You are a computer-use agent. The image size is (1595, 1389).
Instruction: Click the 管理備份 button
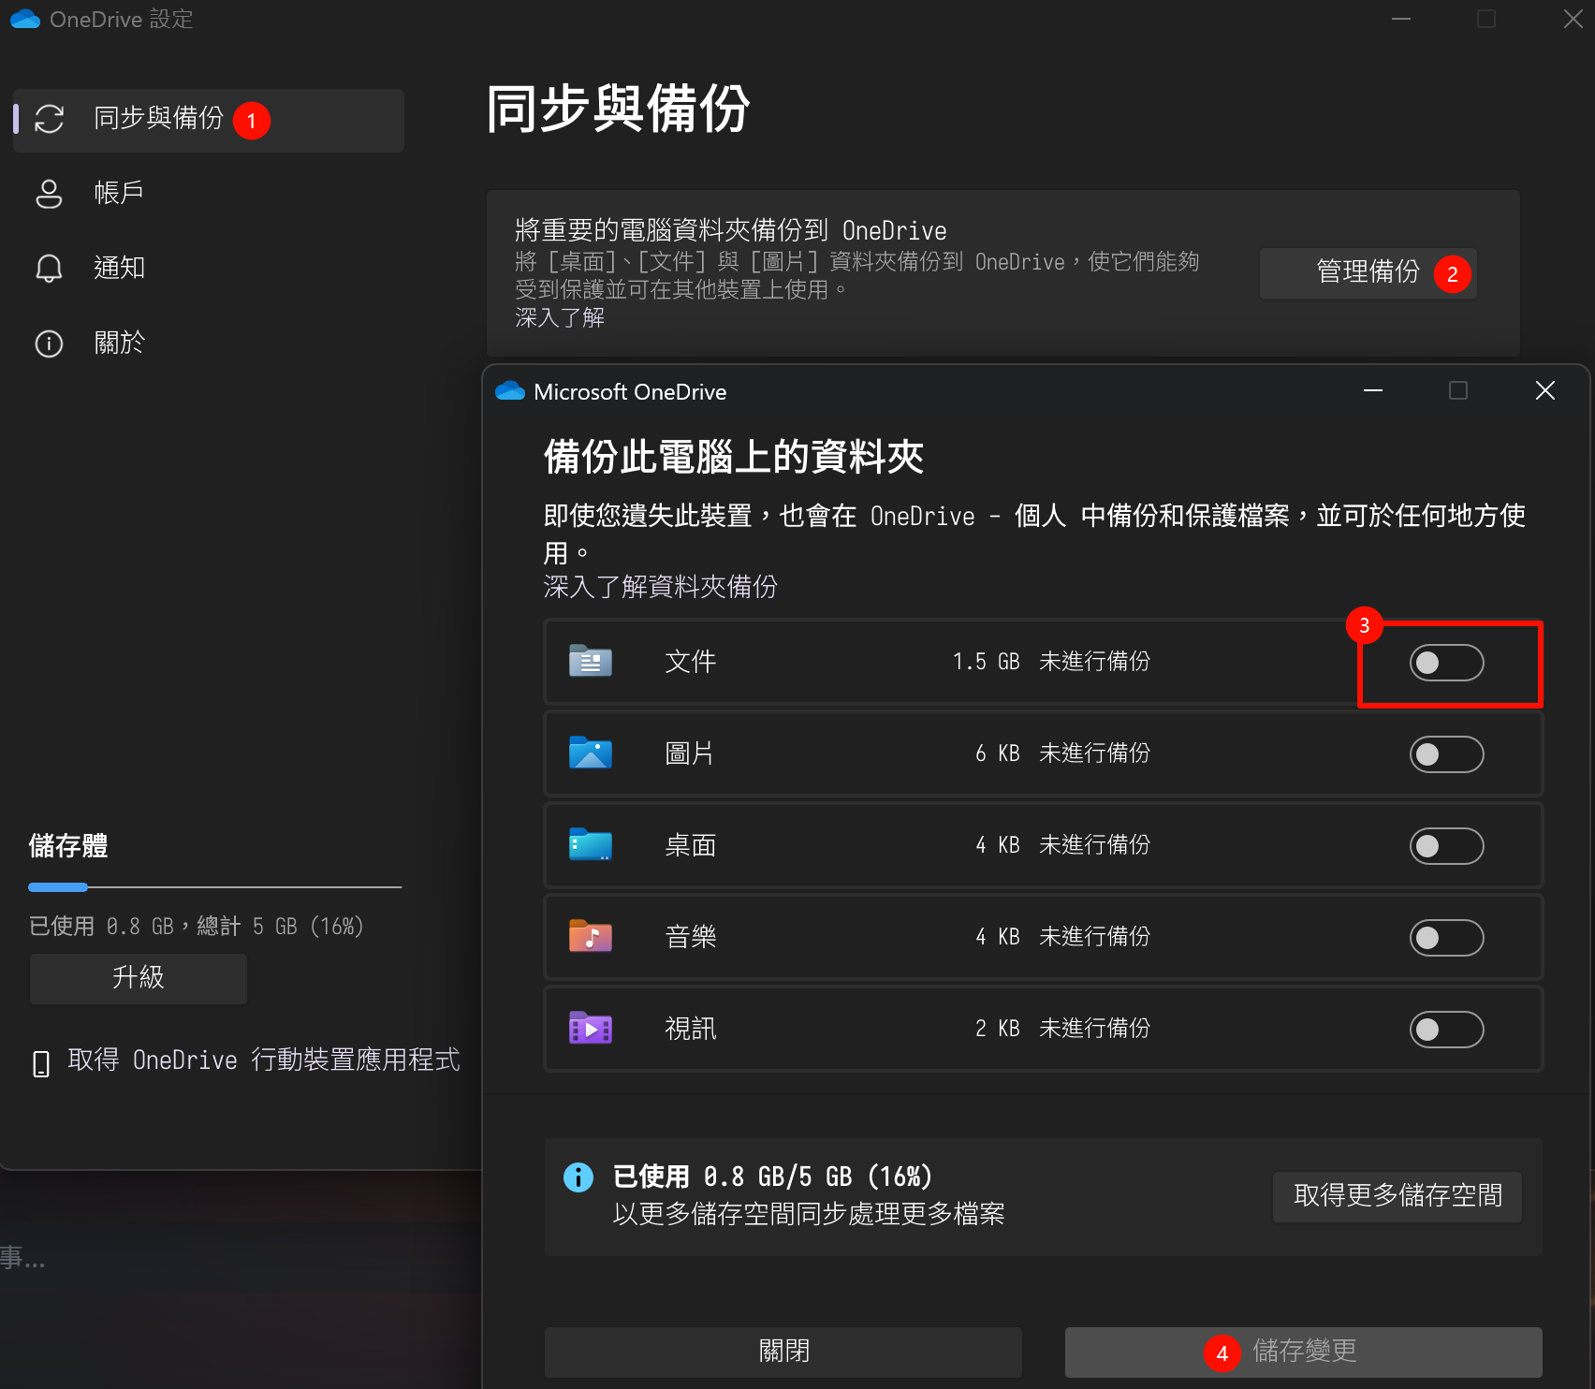1368,272
